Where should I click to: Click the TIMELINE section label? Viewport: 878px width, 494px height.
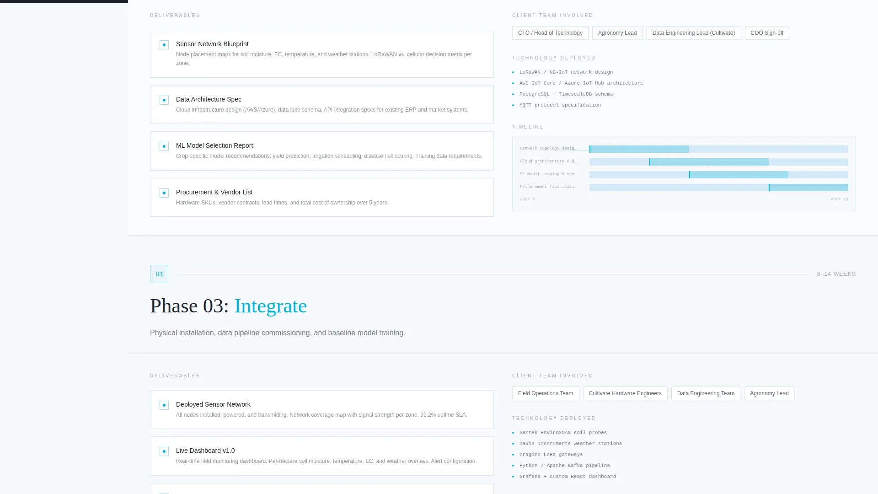point(528,127)
